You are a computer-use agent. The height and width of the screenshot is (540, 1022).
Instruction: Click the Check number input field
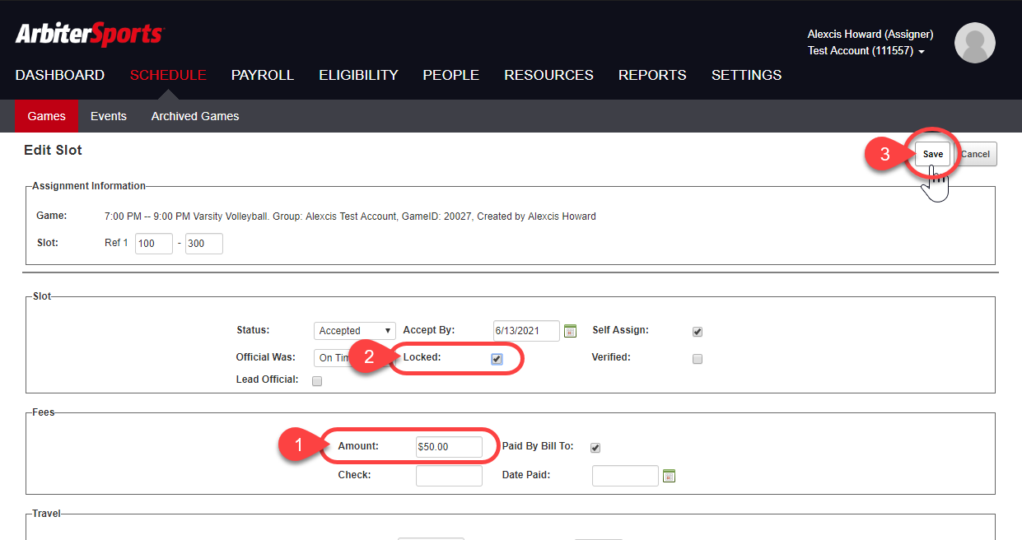[x=449, y=476]
